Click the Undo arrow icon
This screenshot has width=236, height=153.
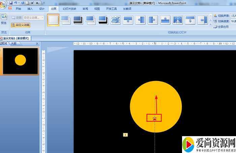click(16, 3)
